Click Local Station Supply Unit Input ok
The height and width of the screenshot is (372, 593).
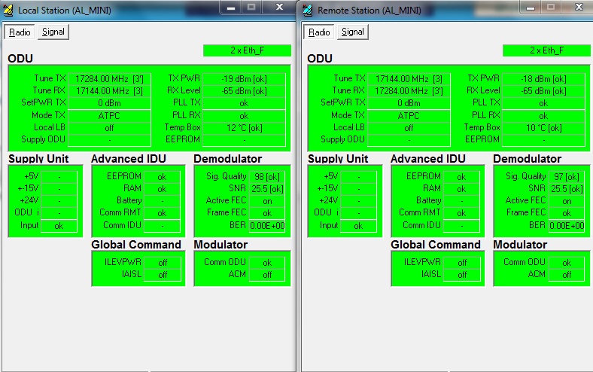coord(59,226)
